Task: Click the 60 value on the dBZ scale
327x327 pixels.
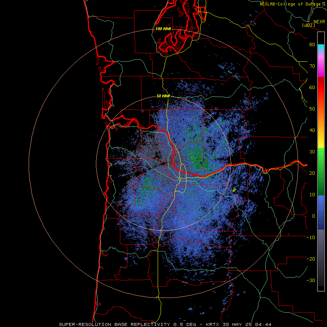Action: (x=312, y=87)
